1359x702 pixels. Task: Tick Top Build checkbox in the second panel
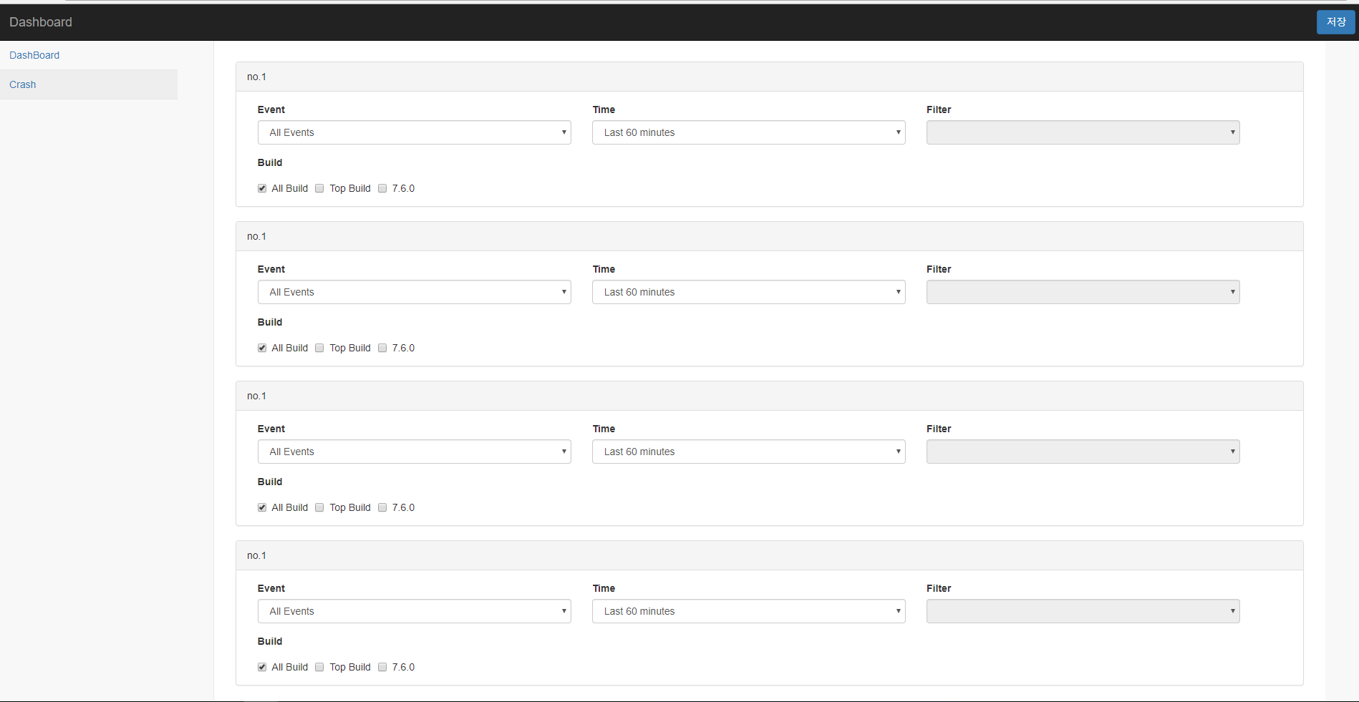(320, 348)
